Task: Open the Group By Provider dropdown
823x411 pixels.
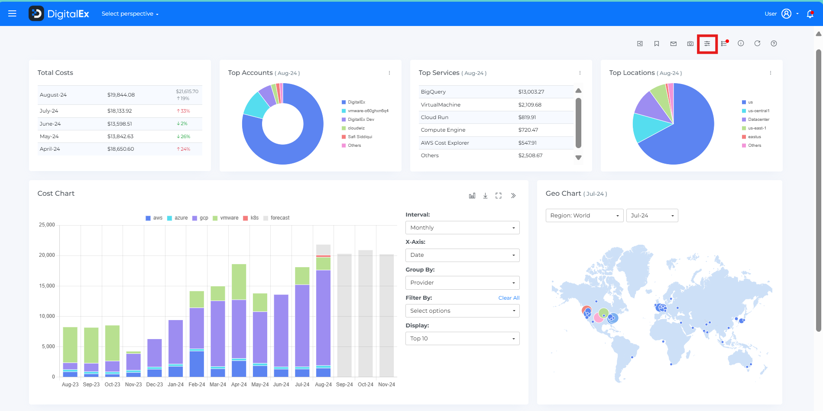Action: pyautogui.click(x=462, y=283)
